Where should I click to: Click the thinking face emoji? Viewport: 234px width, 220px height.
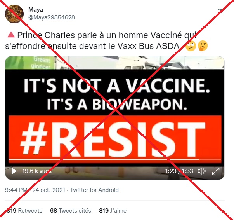tap(203, 46)
